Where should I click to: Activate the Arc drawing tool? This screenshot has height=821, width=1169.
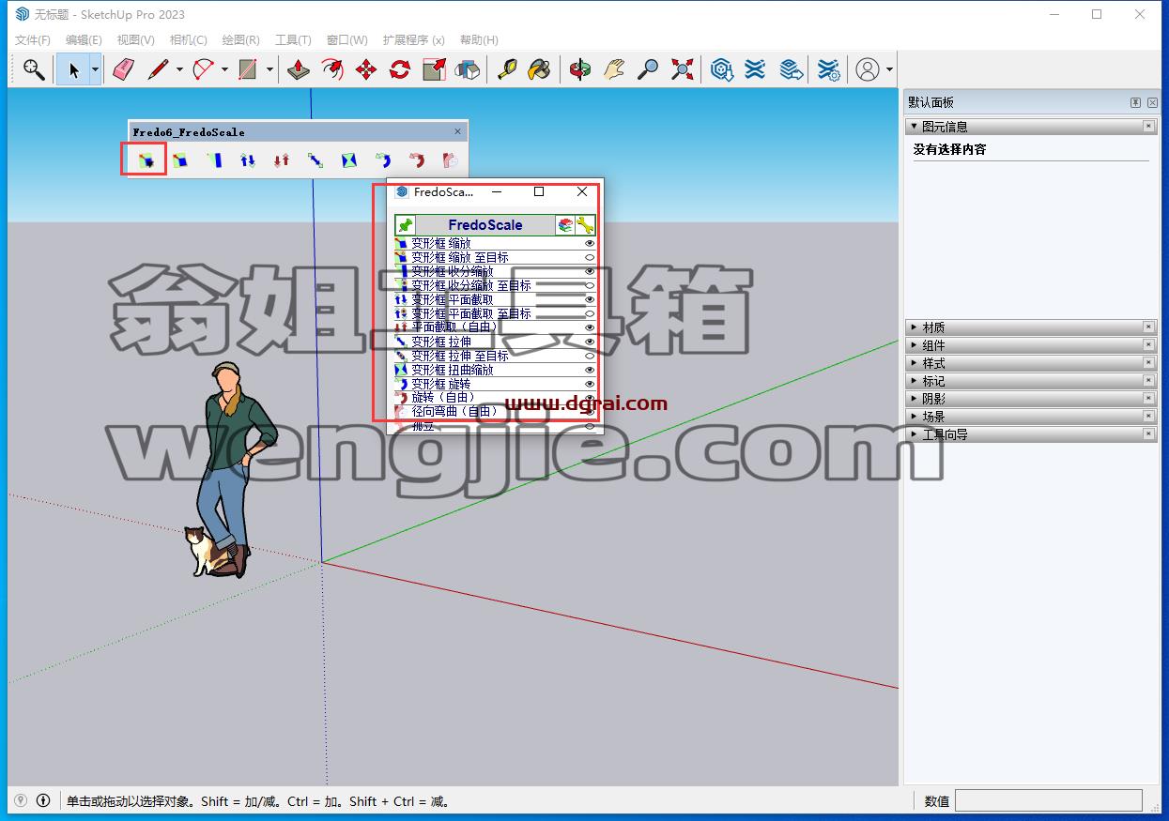pyautogui.click(x=204, y=69)
